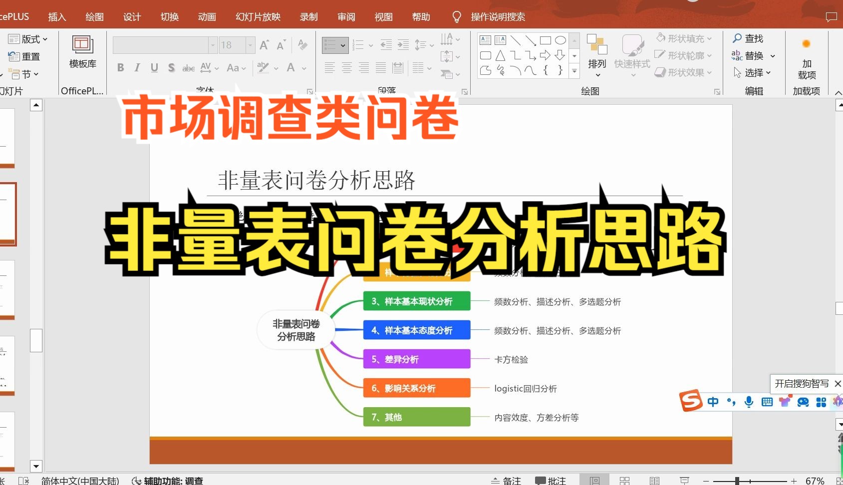
Task: Align text right
Action: (363, 68)
